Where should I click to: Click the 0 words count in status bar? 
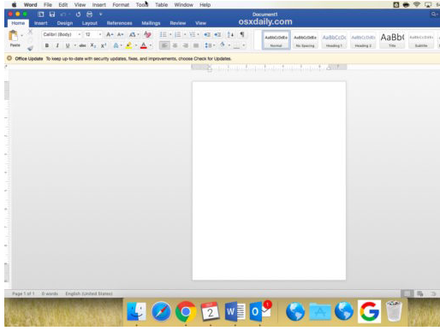[50, 293]
